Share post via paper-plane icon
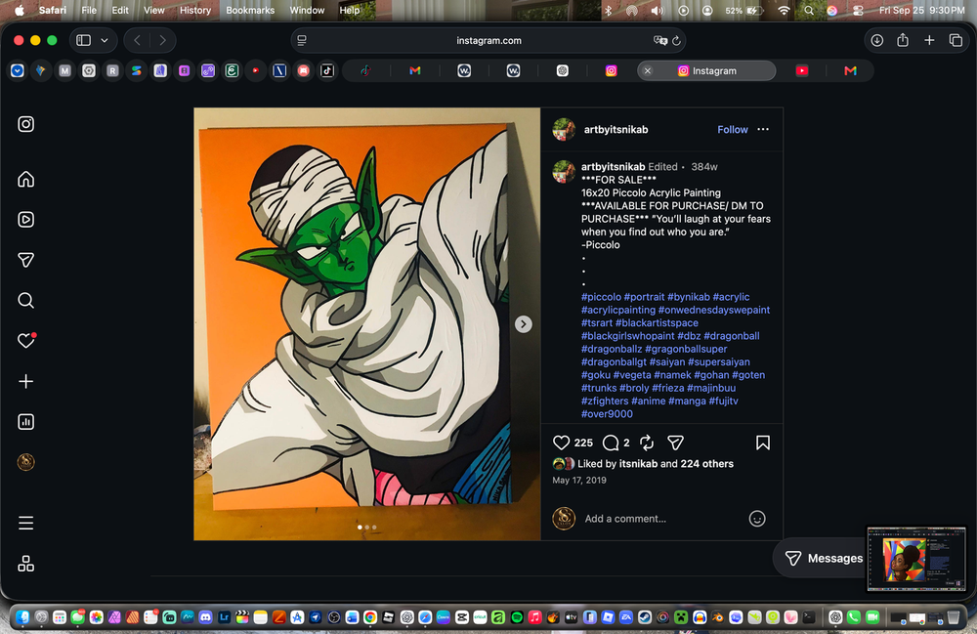Screen dimensions: 977x634 point(675,443)
